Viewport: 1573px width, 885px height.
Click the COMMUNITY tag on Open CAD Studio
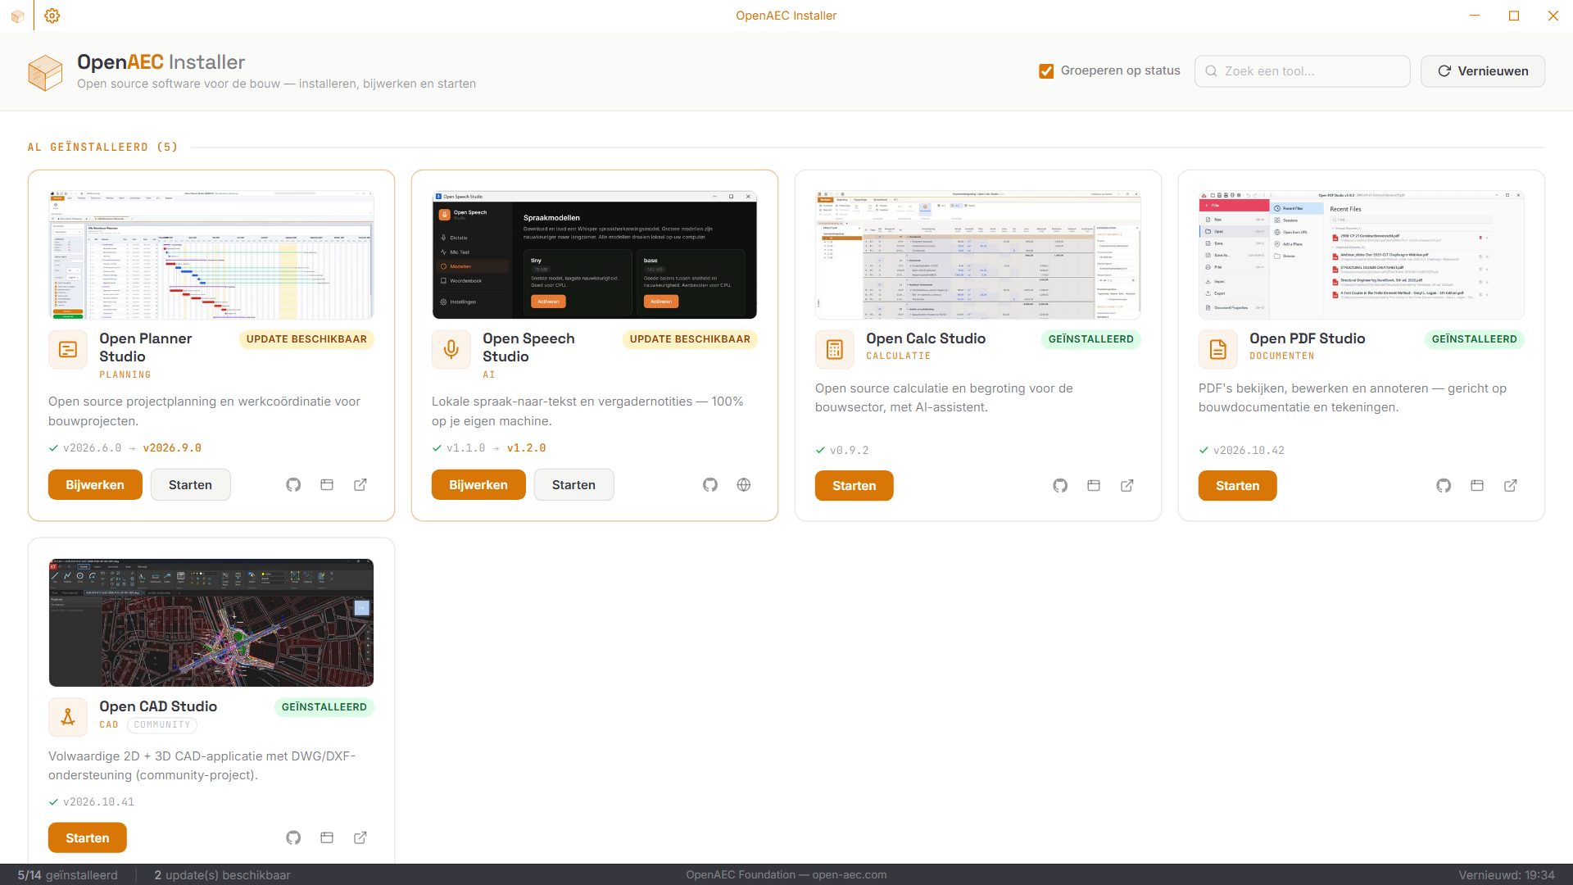162,725
